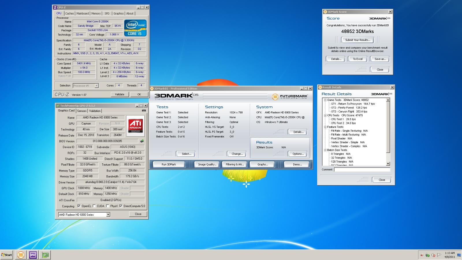Click the GPU-Z camera screenshot icon

[x=144, y=110]
